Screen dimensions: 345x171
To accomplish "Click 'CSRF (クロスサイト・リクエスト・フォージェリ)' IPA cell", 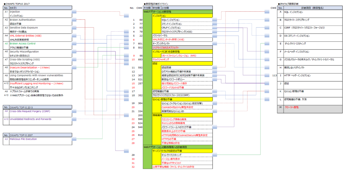I will [x=313, y=28].
